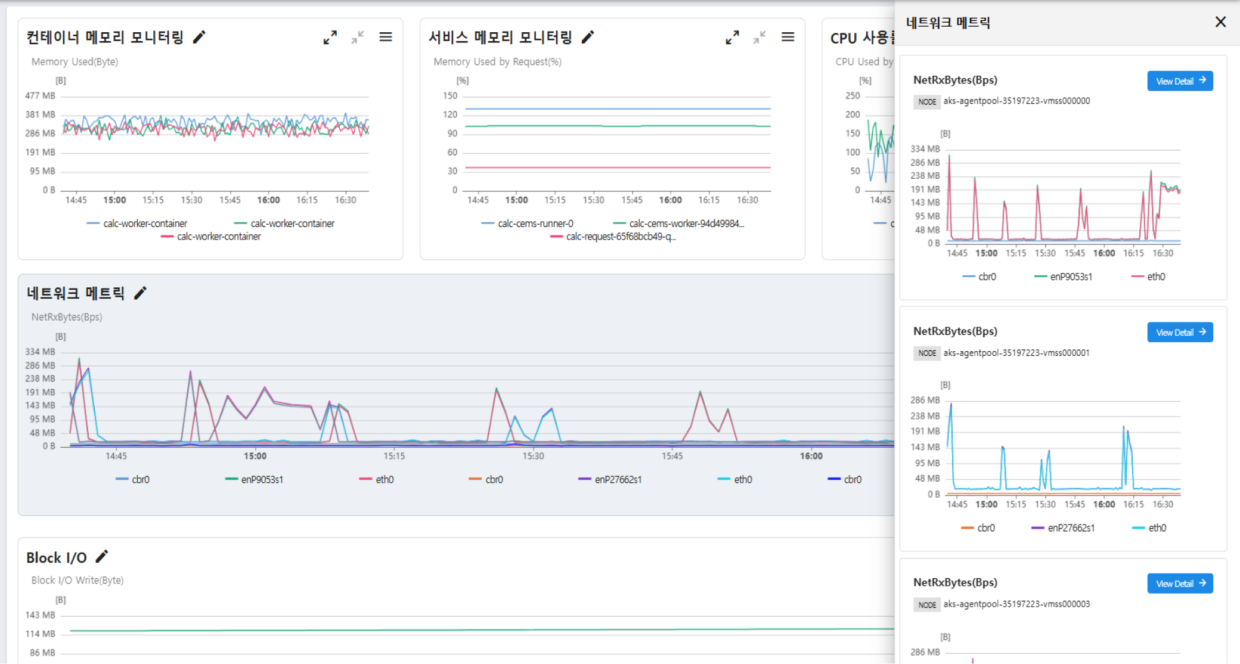The image size is (1240, 664).
Task: Edit the 서비스 메모리 모니터링 title
Action: coord(588,38)
